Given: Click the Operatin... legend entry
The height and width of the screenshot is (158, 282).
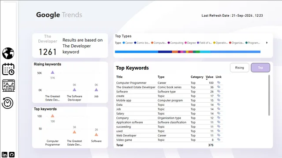Looking at the screenshot, I should pos(220,43).
